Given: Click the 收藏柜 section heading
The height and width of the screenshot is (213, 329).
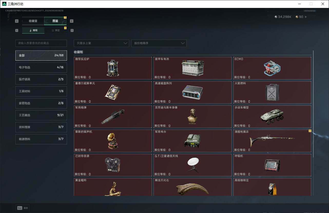Looking at the screenshot, I should click(79, 52).
